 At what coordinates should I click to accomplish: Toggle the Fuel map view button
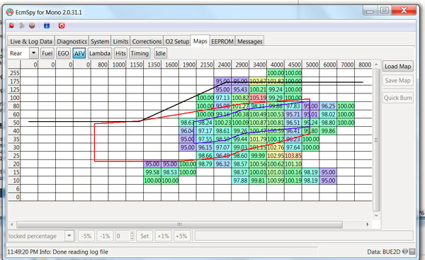tap(47, 53)
